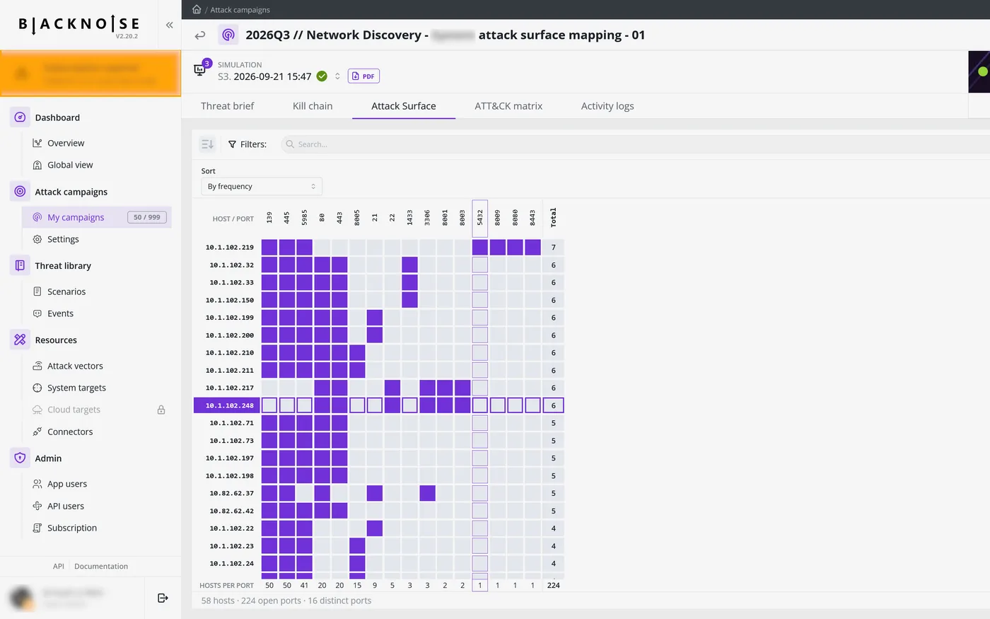Click the Dashboard section icon
990x619 pixels.
click(x=20, y=117)
